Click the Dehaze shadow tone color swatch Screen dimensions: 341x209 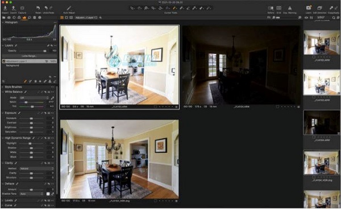pos(48,194)
